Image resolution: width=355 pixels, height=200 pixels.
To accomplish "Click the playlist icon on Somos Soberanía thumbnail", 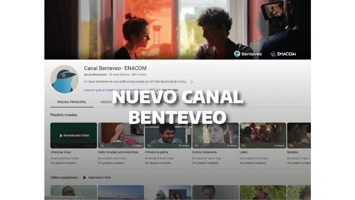I will 196,146.
